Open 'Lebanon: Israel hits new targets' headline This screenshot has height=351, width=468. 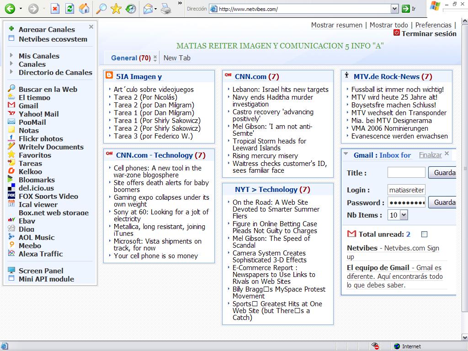click(x=280, y=90)
